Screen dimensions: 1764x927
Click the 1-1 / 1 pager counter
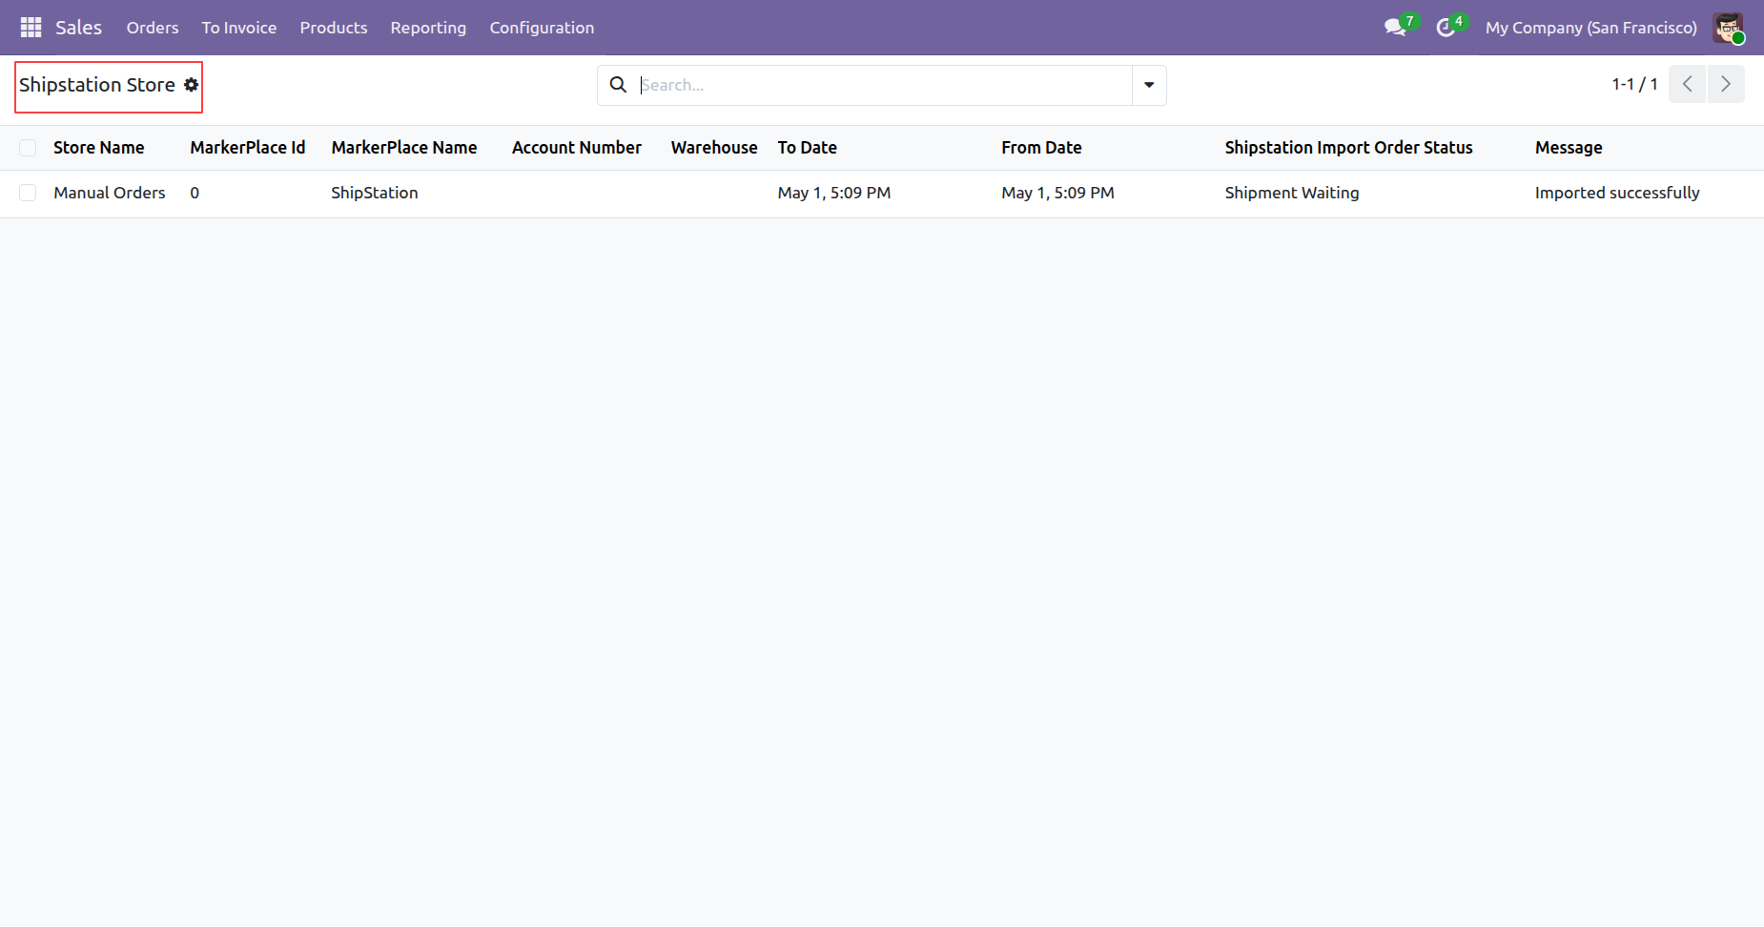1634,84
